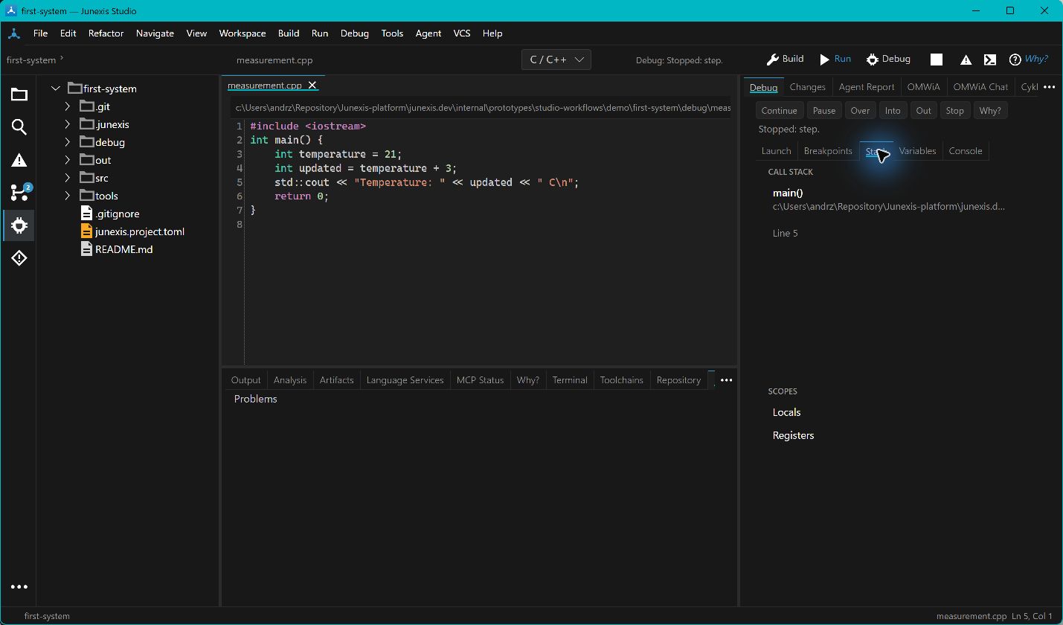
Task: Open the Refactor menu
Action: (x=106, y=33)
